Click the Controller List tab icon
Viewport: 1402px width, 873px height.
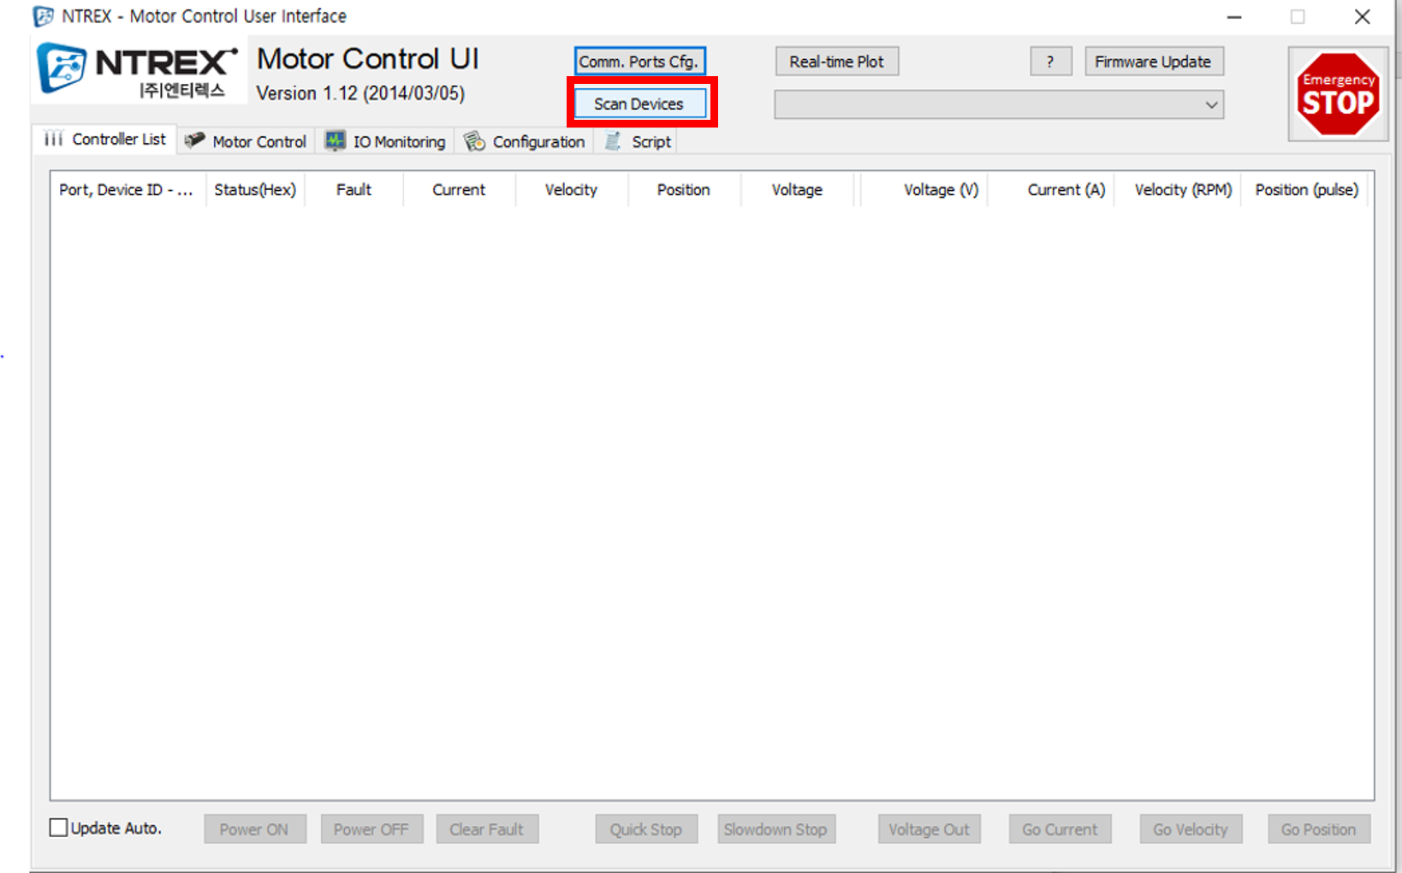(53, 140)
